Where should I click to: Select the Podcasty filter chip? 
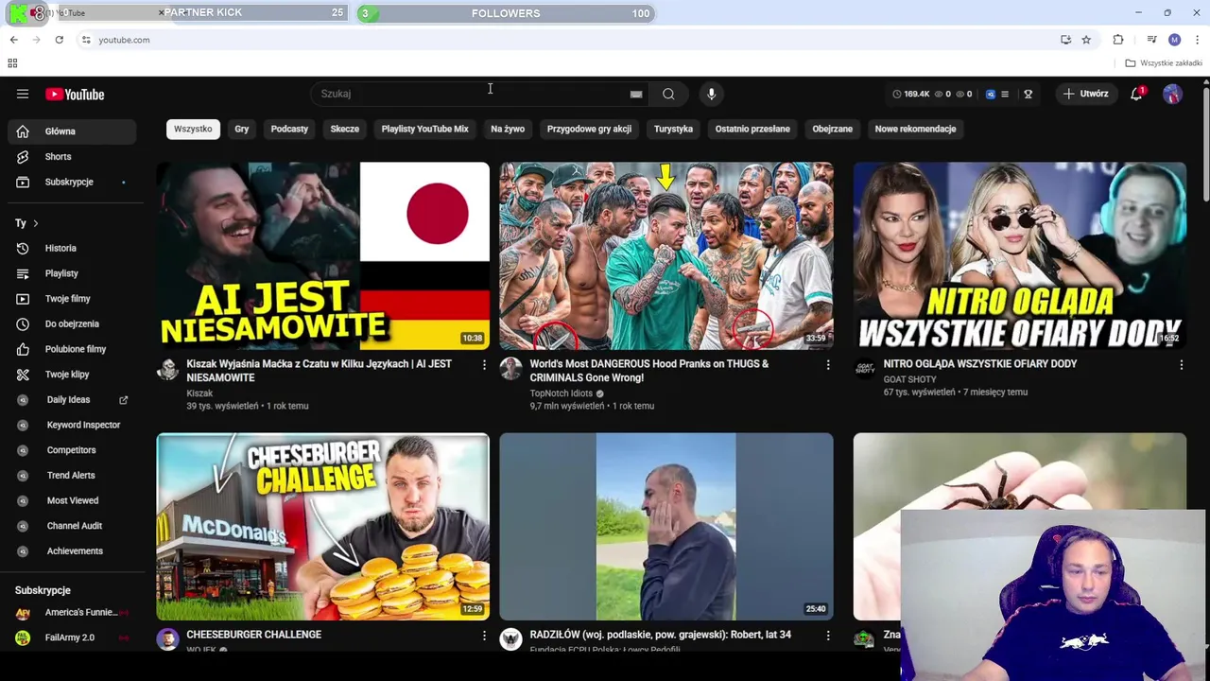(289, 129)
